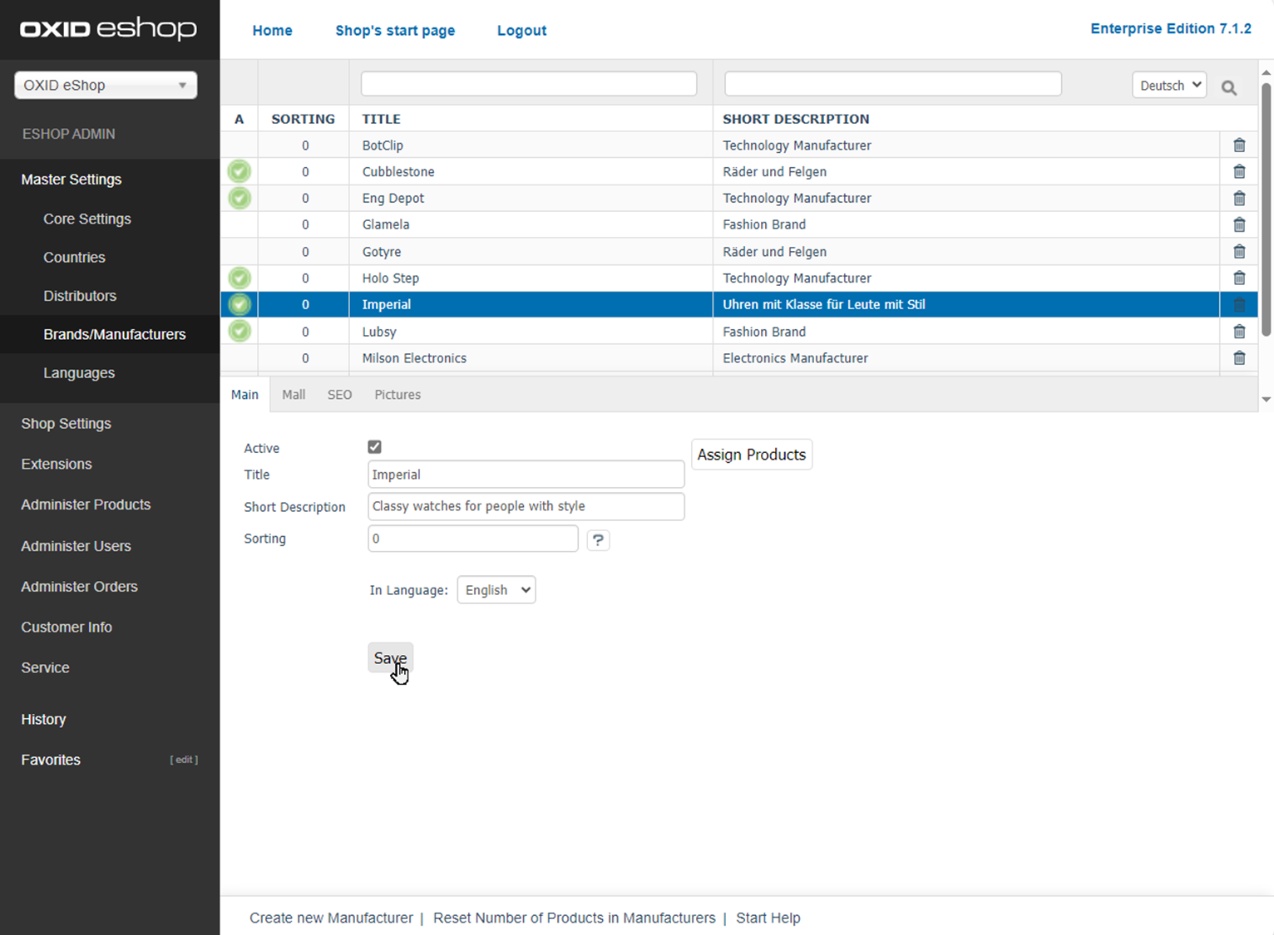1274x935 pixels.
Task: Remove Eng Depot via trash icon
Action: click(1239, 199)
